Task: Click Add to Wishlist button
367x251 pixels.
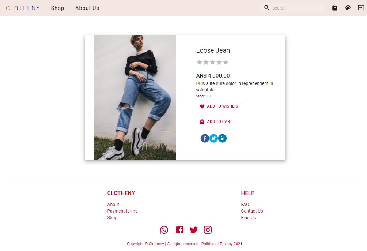Action: (220, 106)
